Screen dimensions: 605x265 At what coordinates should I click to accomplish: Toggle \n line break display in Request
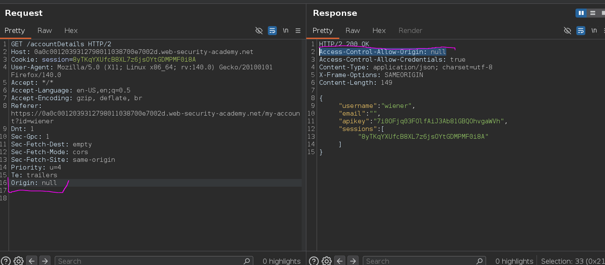pyautogui.click(x=285, y=30)
